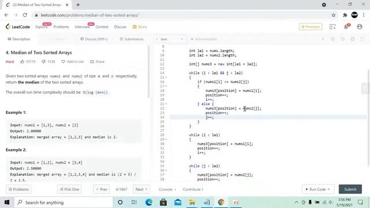Open Mail from the taskbar
370x208 pixels.
177,202
